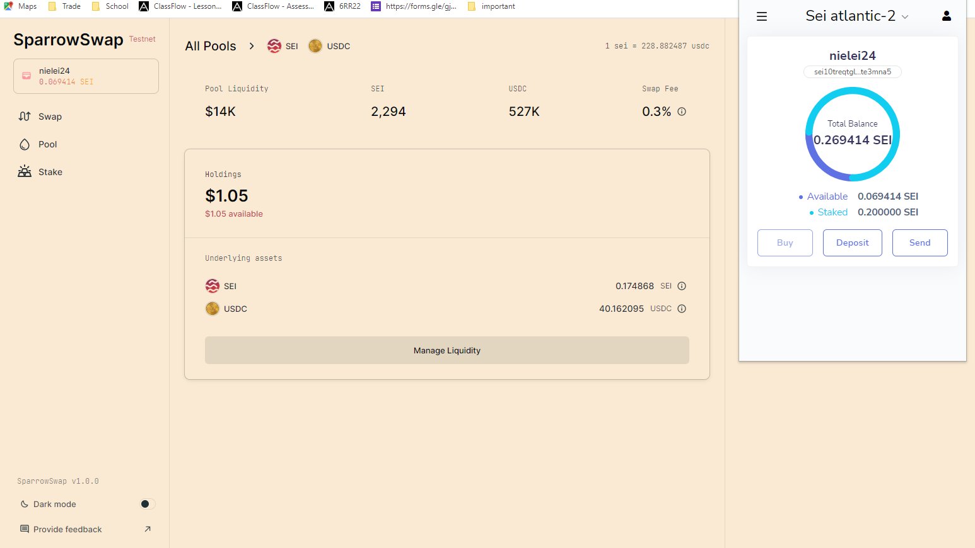Toggle the Dark mode switch
Screen dimensions: 975x548
(x=148, y=504)
